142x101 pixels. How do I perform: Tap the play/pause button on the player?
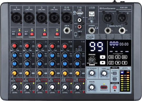(x=118, y=57)
